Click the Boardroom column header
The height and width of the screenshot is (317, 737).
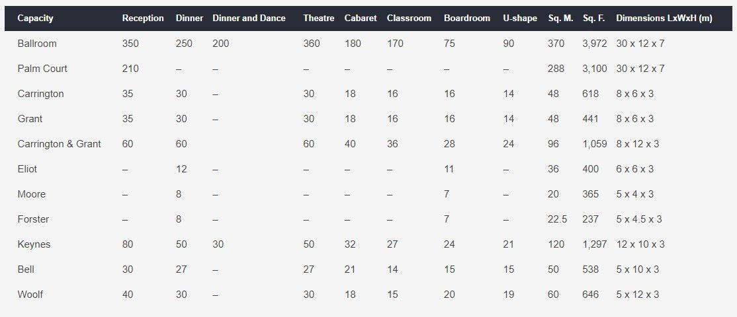click(x=466, y=18)
